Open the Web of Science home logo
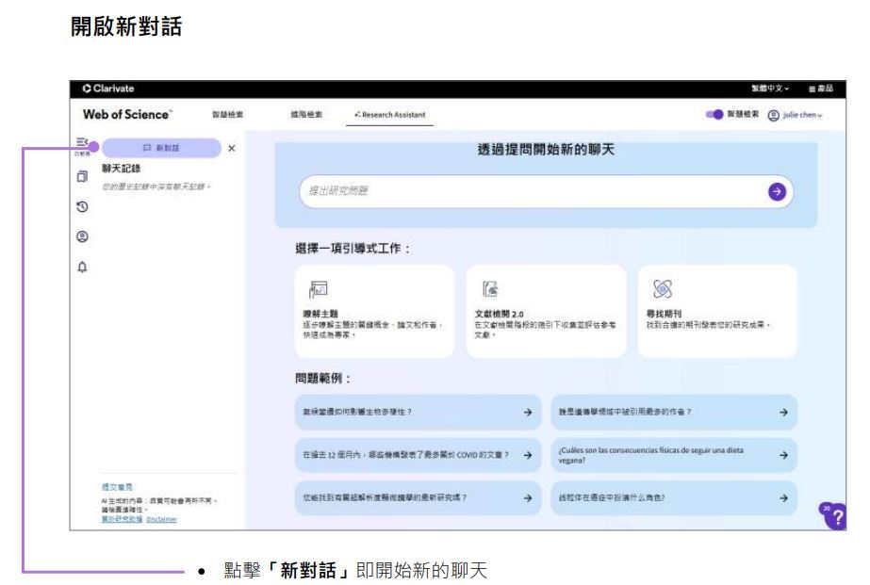This screenshot has height=585, width=870. [x=127, y=114]
